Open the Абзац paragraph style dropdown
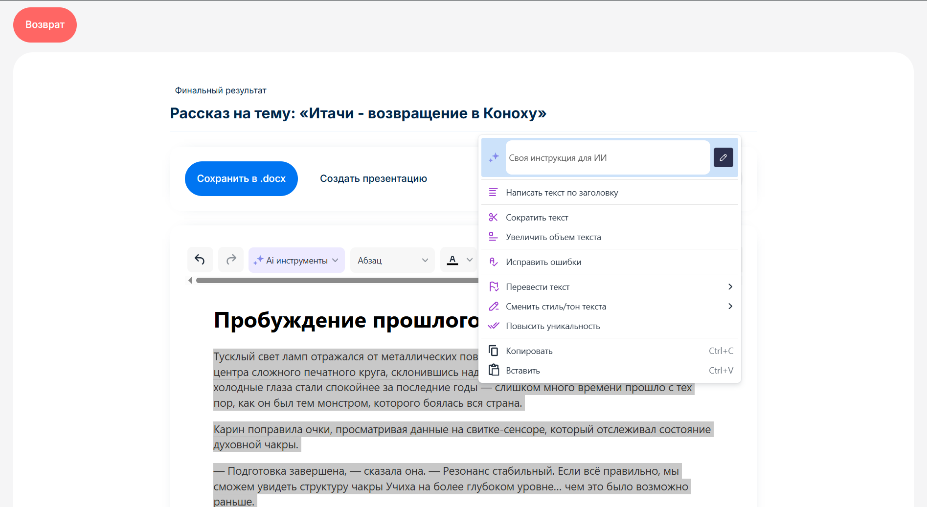927x507 pixels. pyautogui.click(x=392, y=260)
